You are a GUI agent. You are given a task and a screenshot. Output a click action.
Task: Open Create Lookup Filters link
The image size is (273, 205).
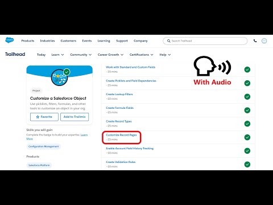(119, 94)
